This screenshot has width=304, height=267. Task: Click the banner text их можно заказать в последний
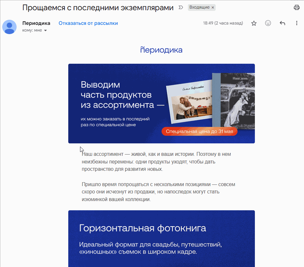(115, 122)
